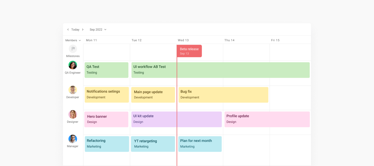Open the Sep 2022 month dropdown
The image size is (374, 166).
(98, 30)
